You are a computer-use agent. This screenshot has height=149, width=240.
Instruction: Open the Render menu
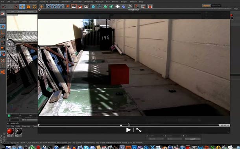pos(115,2)
